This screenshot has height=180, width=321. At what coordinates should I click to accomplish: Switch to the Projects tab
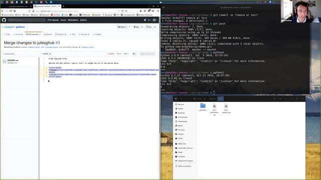click(61, 34)
